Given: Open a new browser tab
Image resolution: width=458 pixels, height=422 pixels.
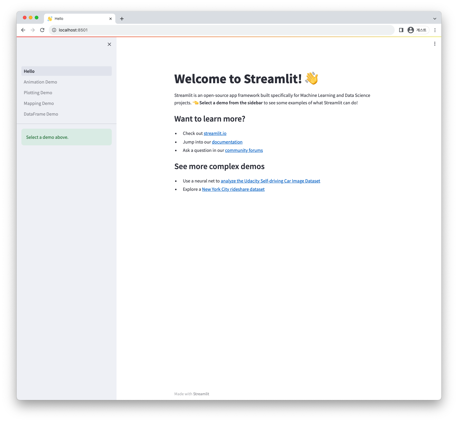Looking at the screenshot, I should point(122,19).
